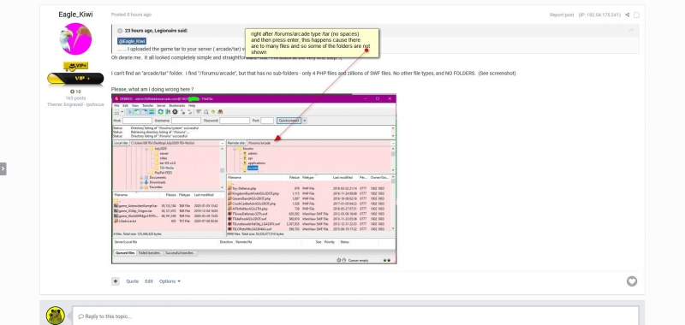Viewport: 685px width, 325px height.
Task: Click the Port field in FileZilla screenshot
Action: [x=267, y=121]
